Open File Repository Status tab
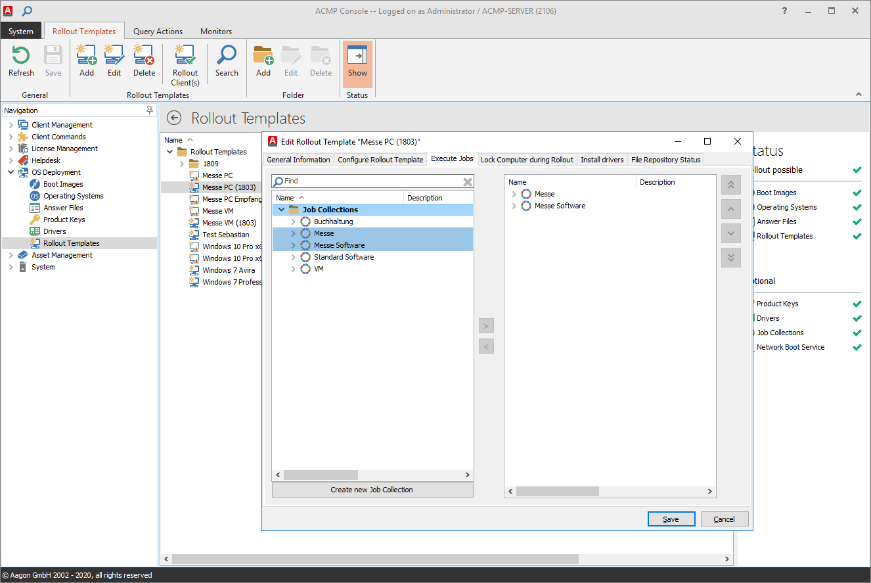871x583 pixels. click(x=666, y=160)
